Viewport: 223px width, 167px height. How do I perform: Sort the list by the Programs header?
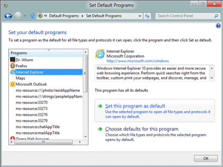point(46,53)
